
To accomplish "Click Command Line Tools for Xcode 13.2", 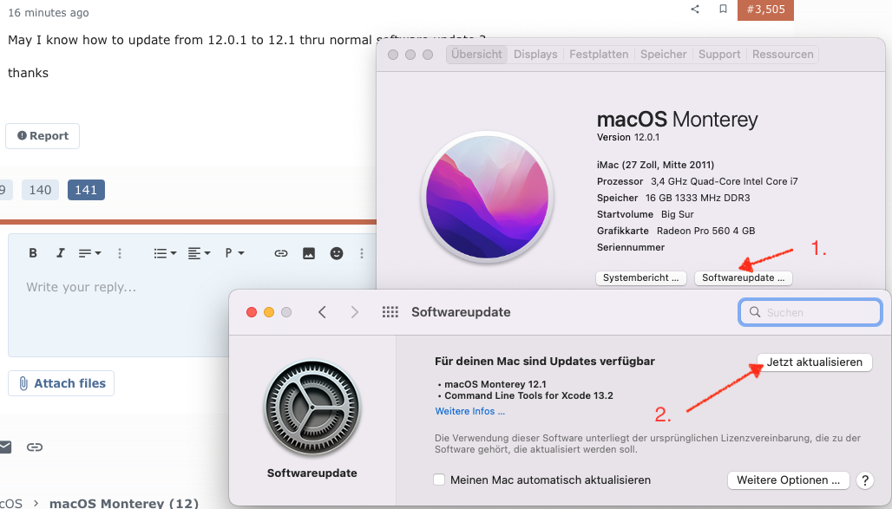I will pyautogui.click(x=528, y=395).
